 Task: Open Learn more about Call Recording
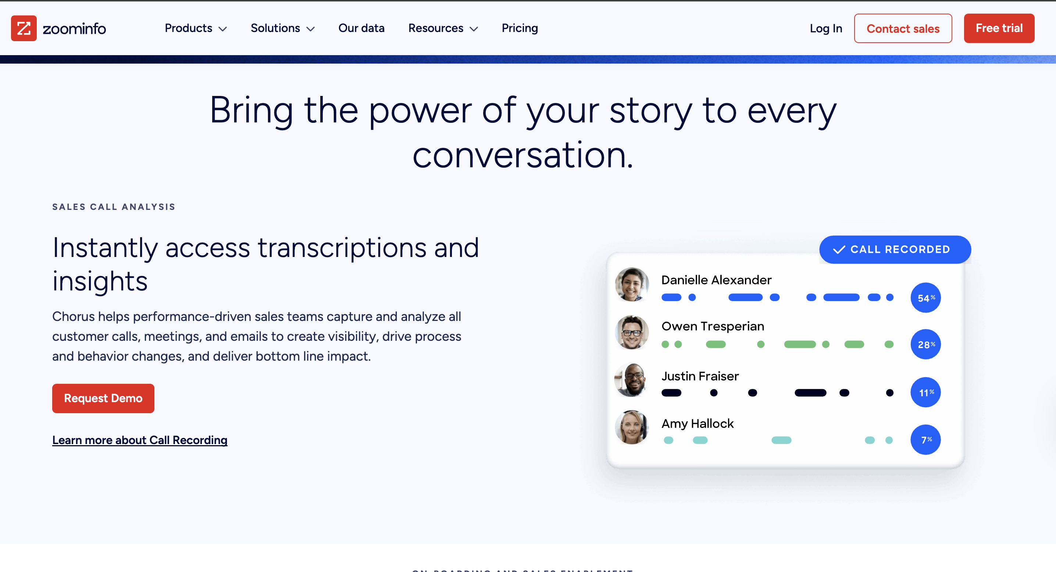point(139,440)
